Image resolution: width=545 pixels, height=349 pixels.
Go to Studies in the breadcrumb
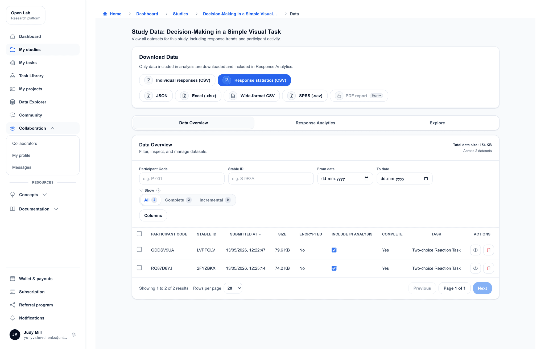(180, 14)
